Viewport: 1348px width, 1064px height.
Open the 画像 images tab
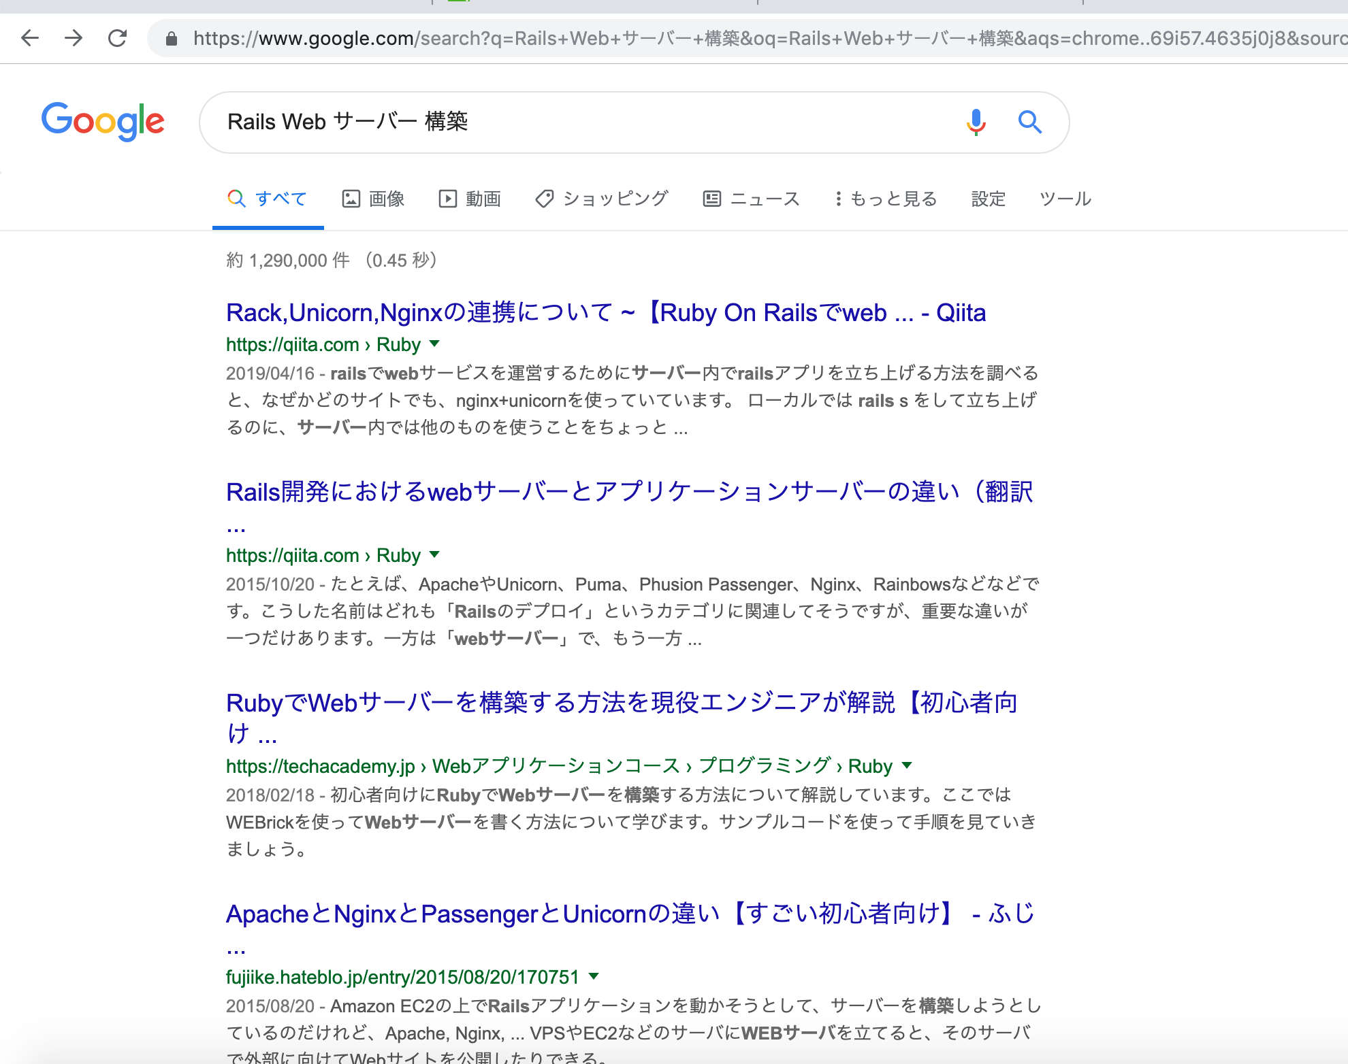coord(373,199)
